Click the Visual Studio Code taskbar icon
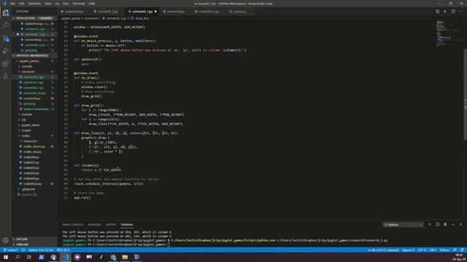 point(66,257)
